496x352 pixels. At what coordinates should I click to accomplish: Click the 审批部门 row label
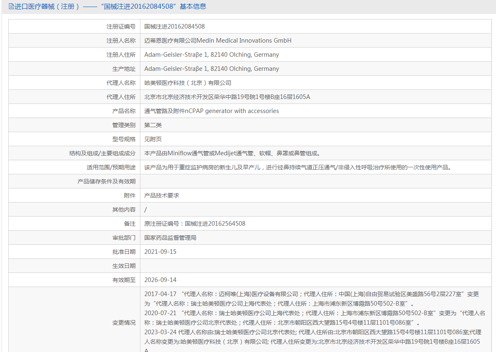pyautogui.click(x=124, y=238)
